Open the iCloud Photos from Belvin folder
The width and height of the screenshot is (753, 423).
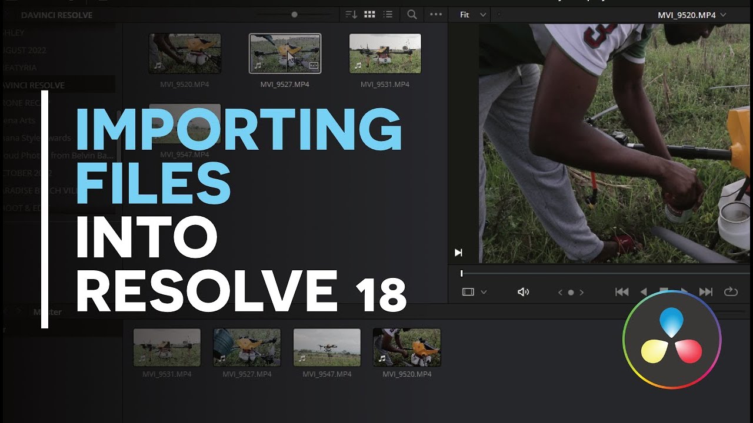pyautogui.click(x=58, y=156)
